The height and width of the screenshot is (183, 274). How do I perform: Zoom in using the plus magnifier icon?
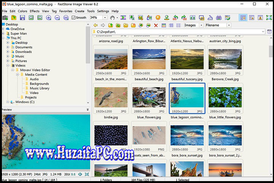49,18
